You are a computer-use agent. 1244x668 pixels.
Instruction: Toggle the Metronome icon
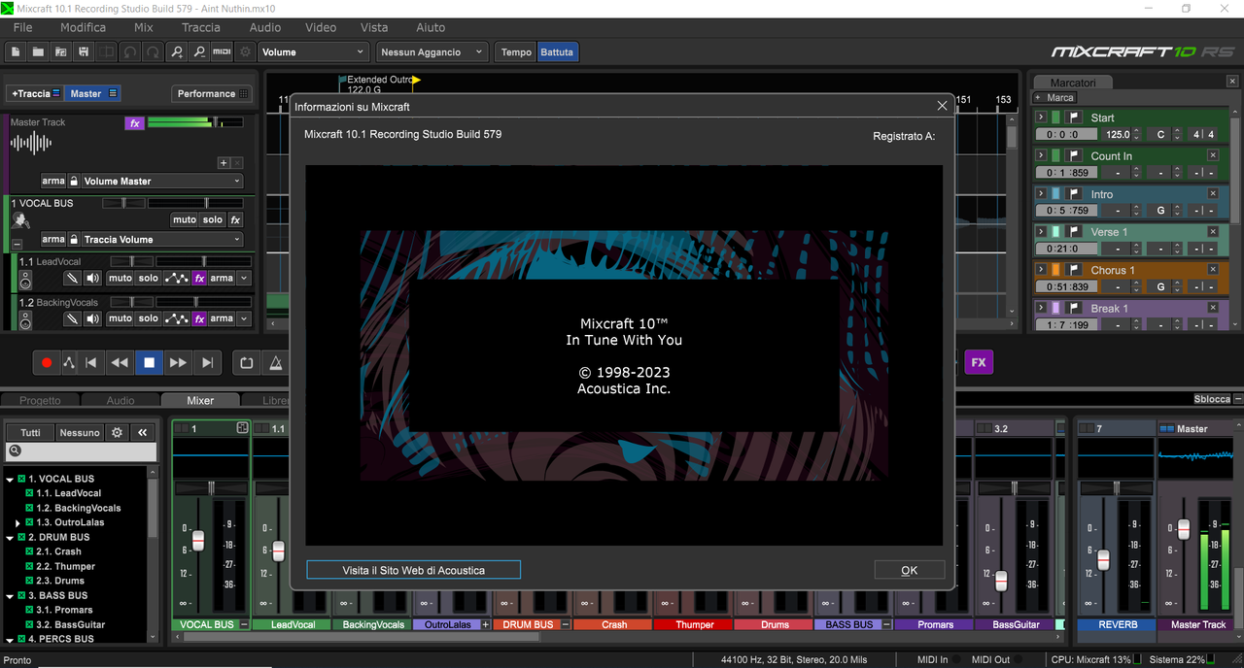tap(276, 362)
